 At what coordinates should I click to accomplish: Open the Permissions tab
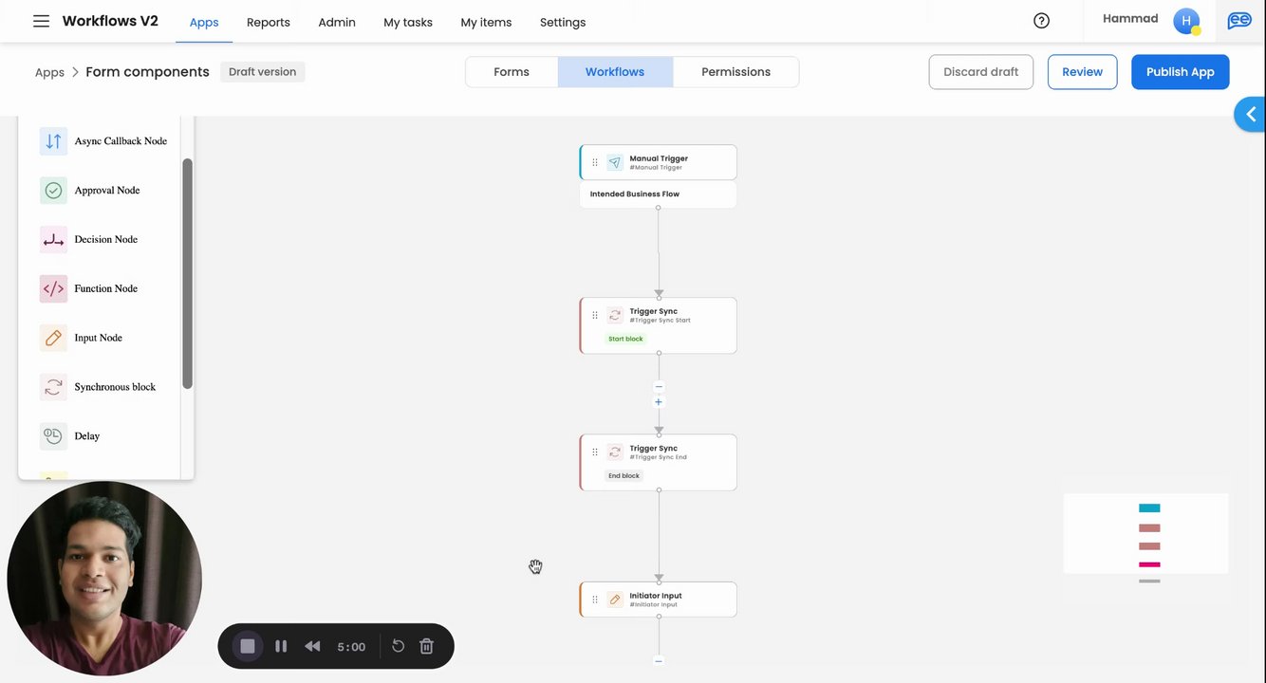pos(735,72)
